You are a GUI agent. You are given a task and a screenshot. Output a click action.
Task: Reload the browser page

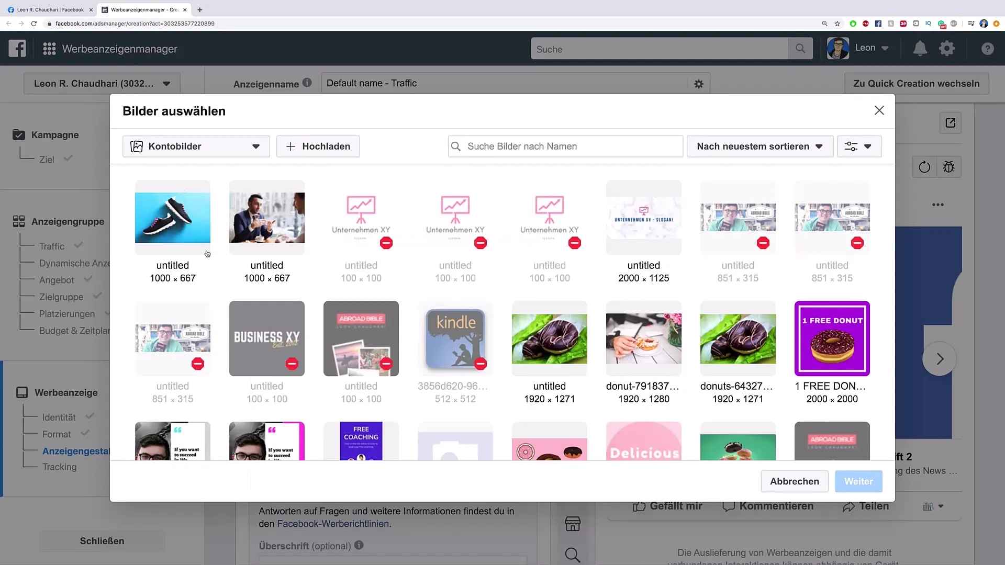click(x=34, y=24)
